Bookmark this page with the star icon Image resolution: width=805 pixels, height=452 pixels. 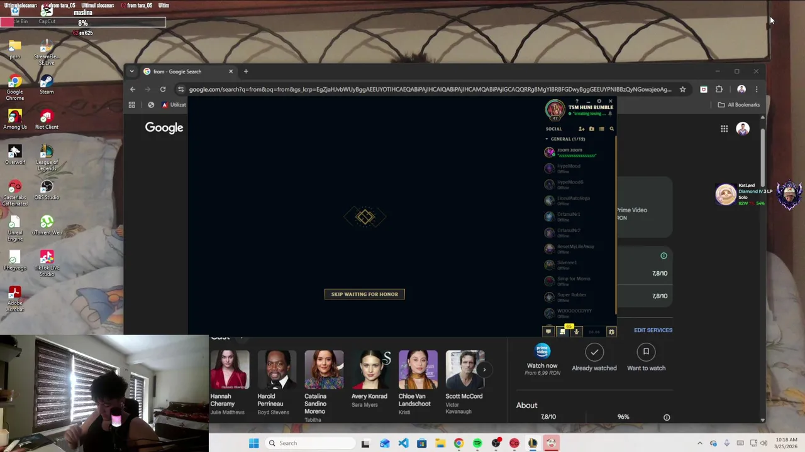682,89
